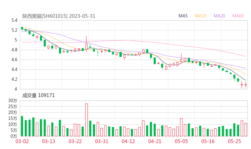
Task: Click the 03-22 date axis label
Action: 75,141
